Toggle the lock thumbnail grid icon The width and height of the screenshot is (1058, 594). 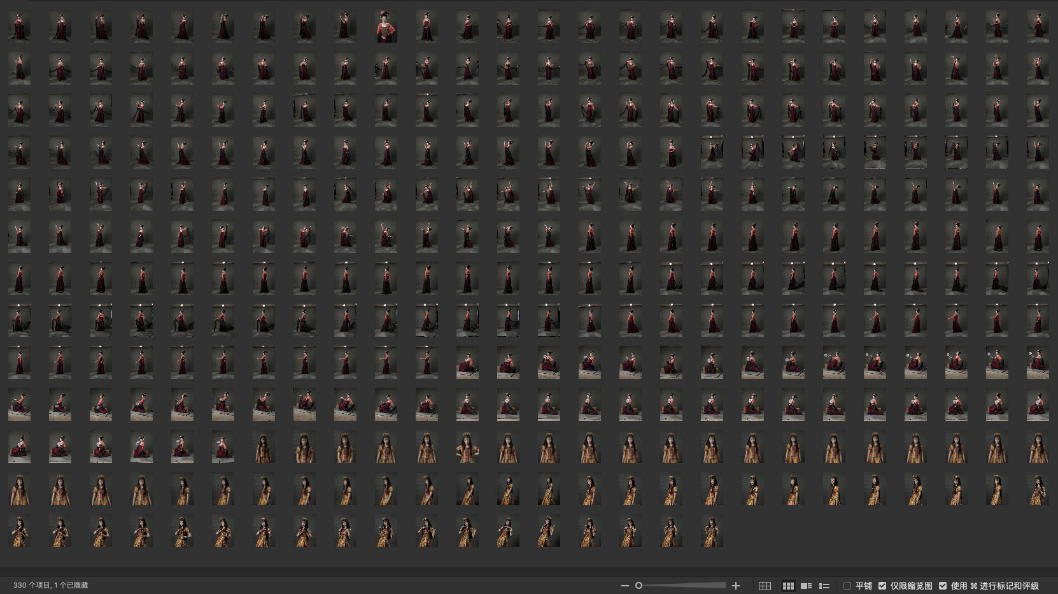click(x=765, y=586)
